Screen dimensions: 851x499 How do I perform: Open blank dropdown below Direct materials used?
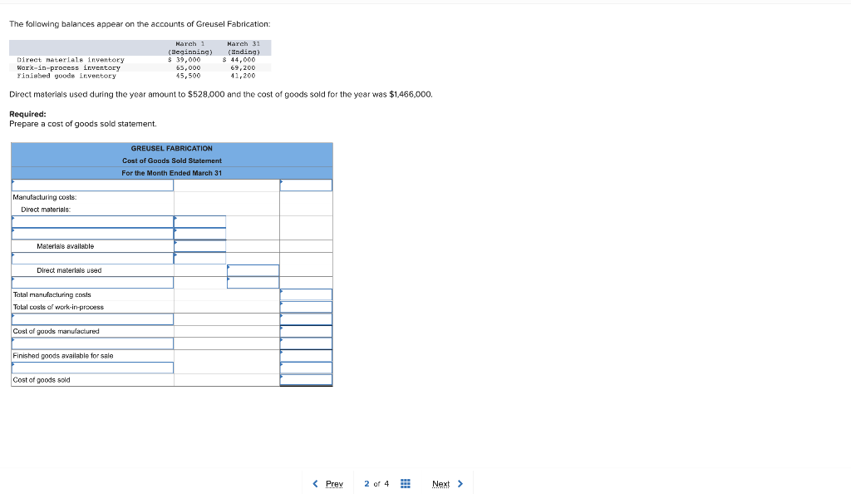point(93,282)
